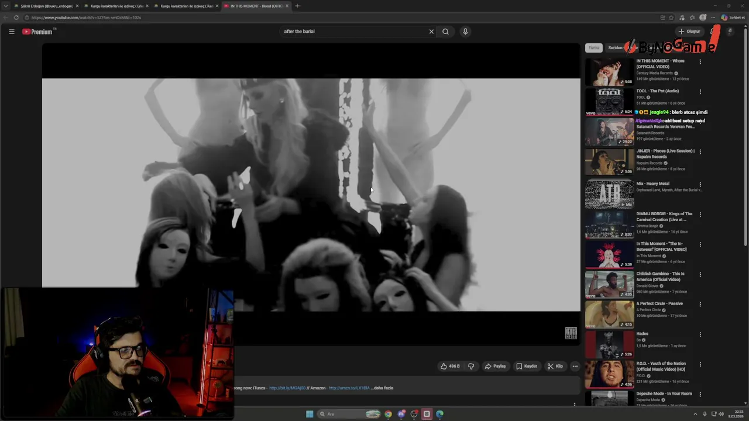The image size is (749, 421).
Task: Open the browser settings ellipsis menu
Action: 713,18
